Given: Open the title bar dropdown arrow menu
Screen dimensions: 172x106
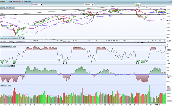Looking at the screenshot, I should pos(3,1).
